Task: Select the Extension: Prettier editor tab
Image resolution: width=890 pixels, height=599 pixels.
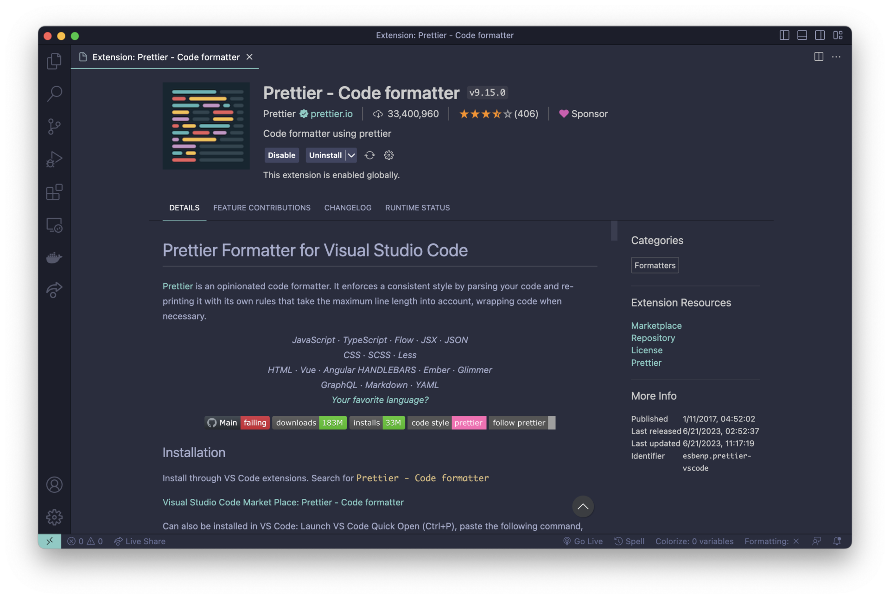Action: (x=165, y=57)
